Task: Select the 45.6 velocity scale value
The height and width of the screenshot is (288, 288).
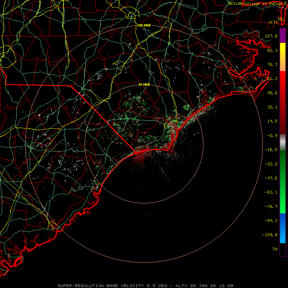Action: (x=272, y=93)
